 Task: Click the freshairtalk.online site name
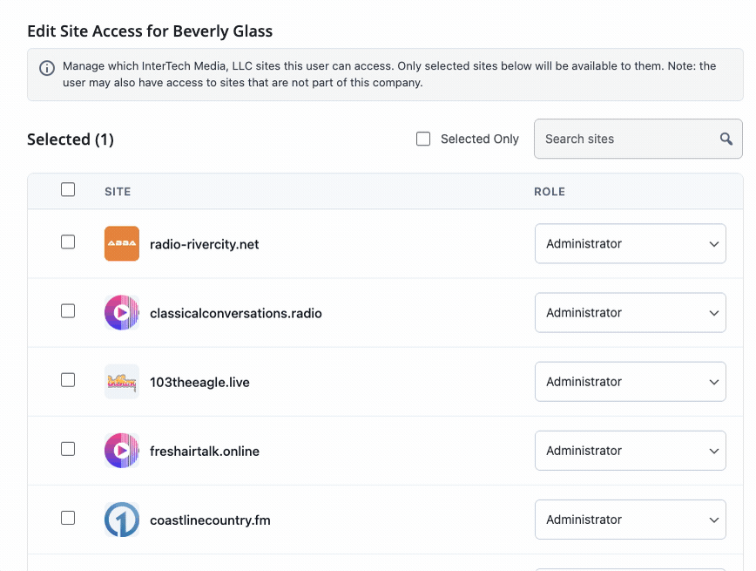[205, 452]
